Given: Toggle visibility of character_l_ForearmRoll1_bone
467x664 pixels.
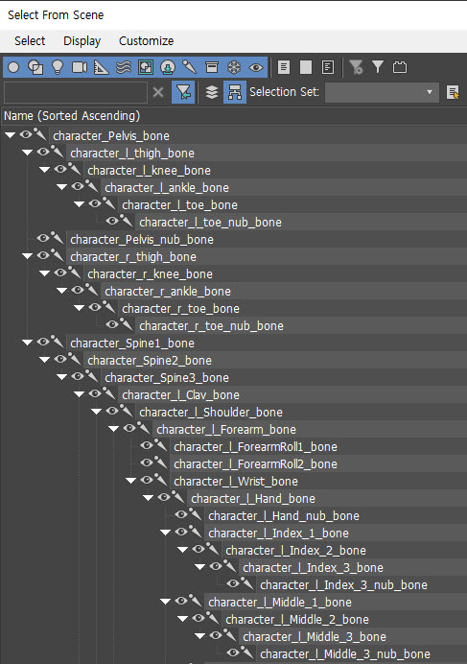Looking at the screenshot, I should click(147, 446).
